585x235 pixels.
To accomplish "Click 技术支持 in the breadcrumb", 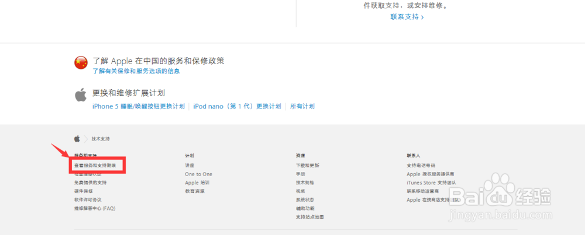I will (101, 139).
